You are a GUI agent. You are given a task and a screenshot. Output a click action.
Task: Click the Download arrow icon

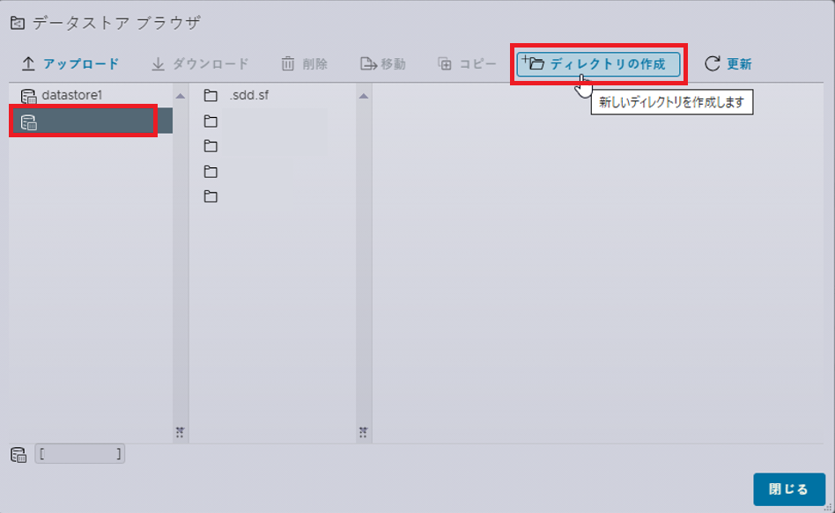tap(158, 64)
